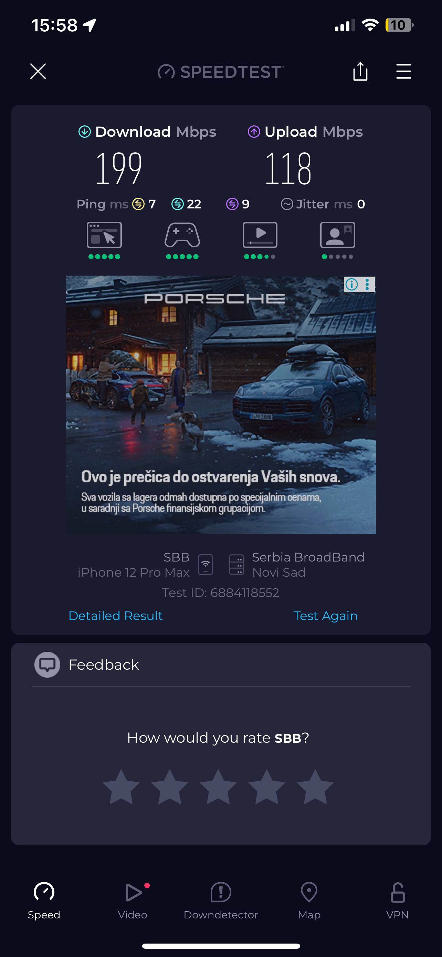
Task: Open the VPN tab
Action: pos(398,901)
